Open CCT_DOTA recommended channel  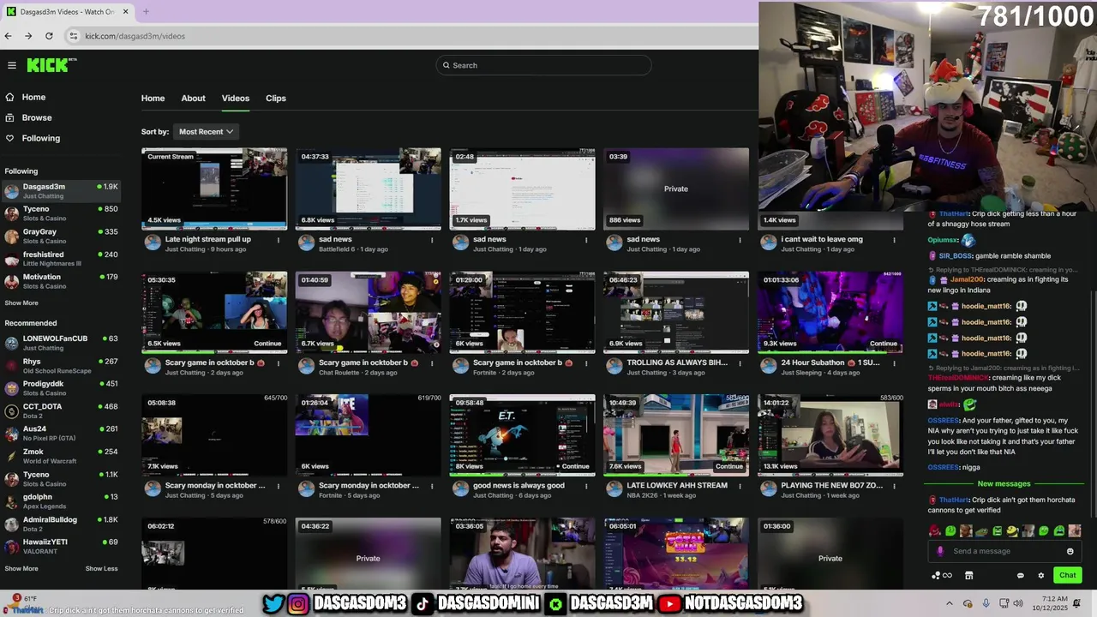coord(62,410)
